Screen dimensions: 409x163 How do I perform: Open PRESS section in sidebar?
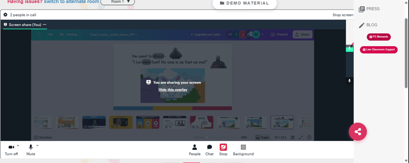tap(369, 9)
